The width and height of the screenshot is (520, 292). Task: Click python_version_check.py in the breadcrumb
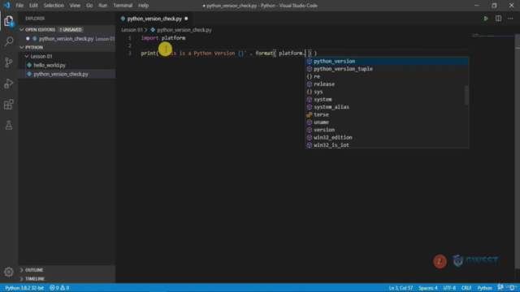click(x=184, y=30)
